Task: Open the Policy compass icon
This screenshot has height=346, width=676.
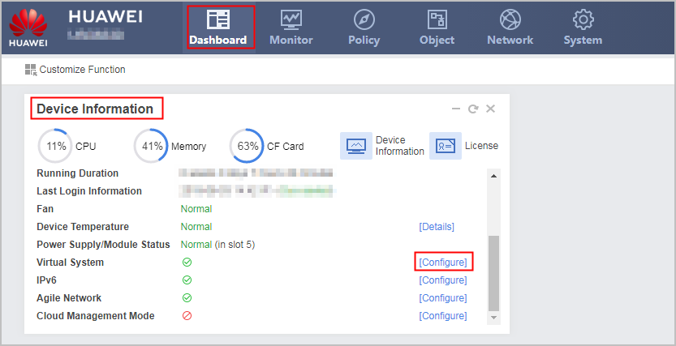Action: tap(364, 19)
